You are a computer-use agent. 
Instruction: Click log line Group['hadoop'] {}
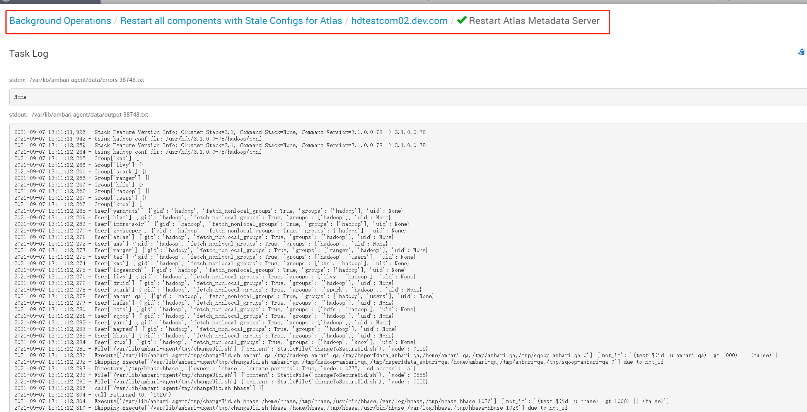coord(82,191)
